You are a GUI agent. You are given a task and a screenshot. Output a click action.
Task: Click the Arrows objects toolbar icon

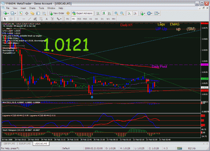pyautogui.click(x=58, y=19)
